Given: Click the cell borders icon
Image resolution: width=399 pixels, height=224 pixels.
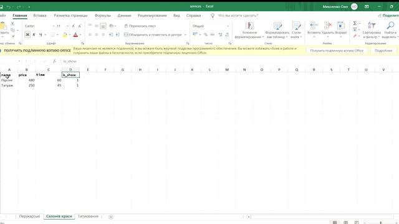Looking at the screenshot, I should tap(52, 35).
